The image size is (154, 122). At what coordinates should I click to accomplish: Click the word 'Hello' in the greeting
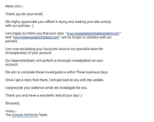click(9, 6)
